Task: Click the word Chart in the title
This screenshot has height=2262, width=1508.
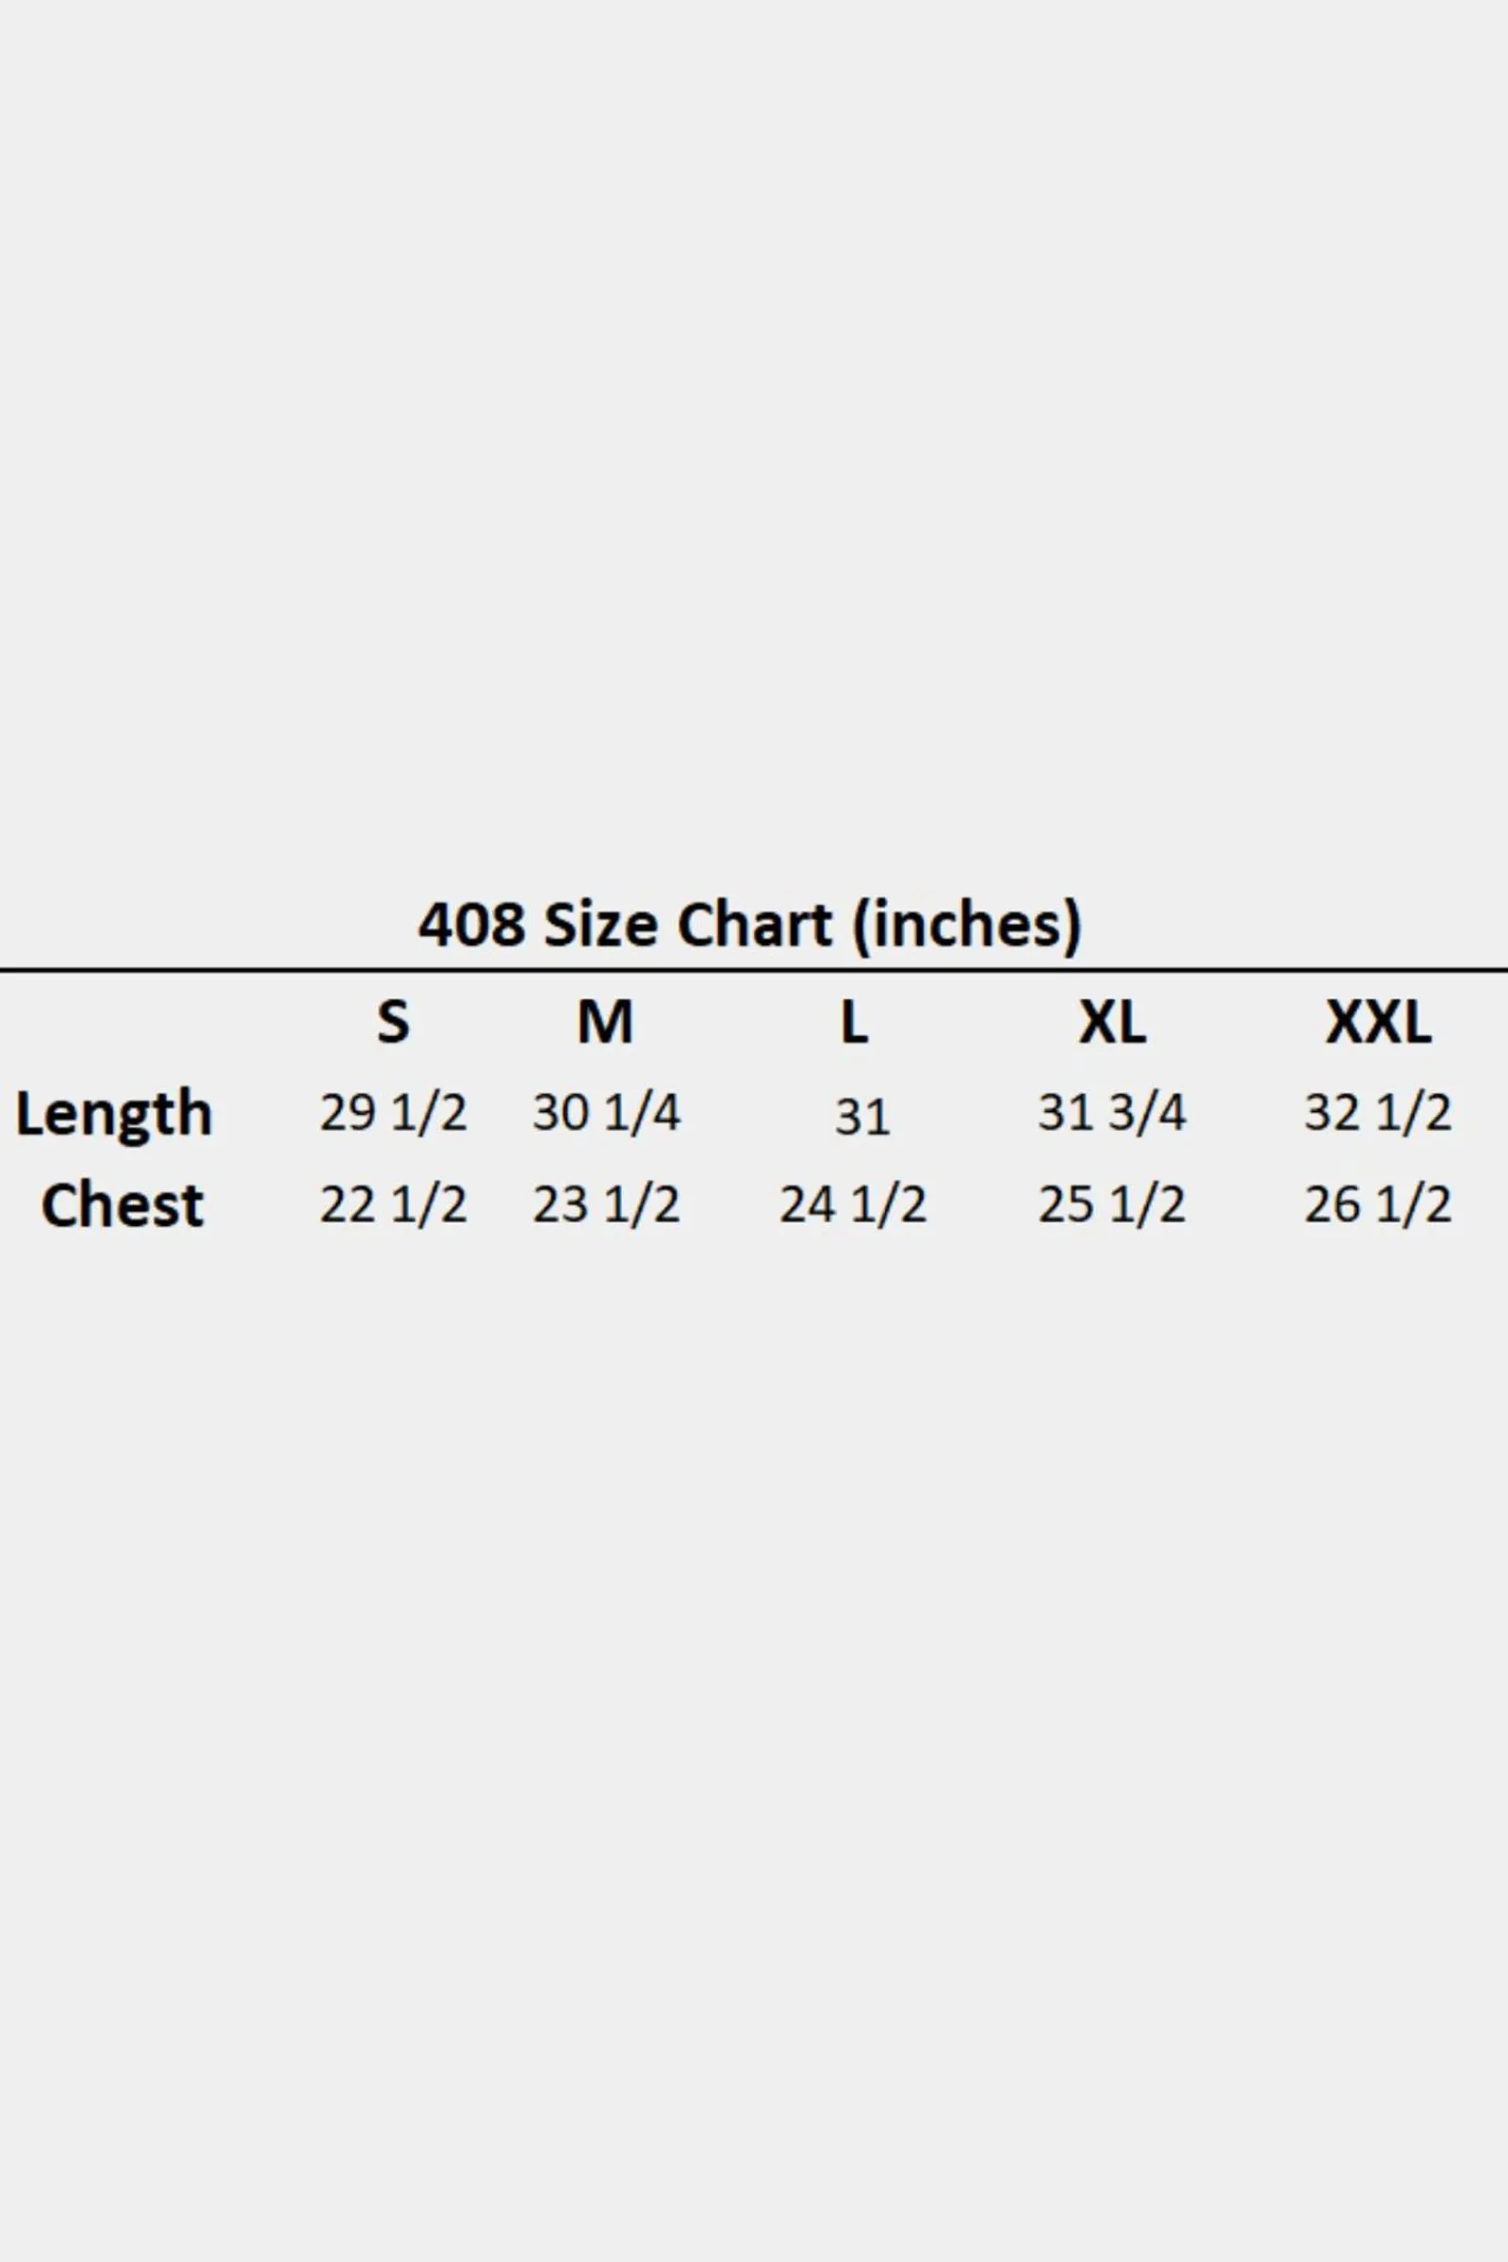Action: pos(755,925)
